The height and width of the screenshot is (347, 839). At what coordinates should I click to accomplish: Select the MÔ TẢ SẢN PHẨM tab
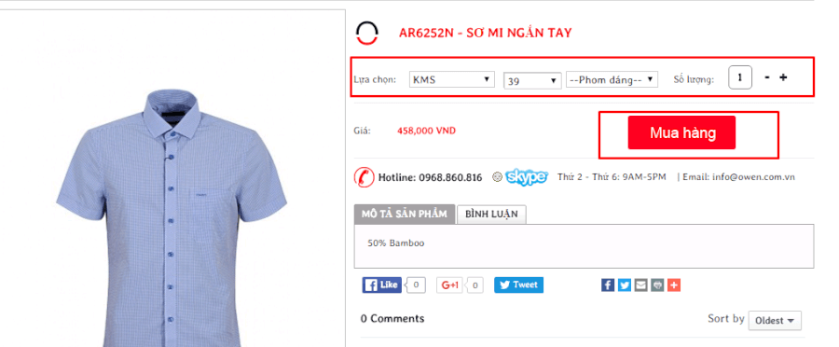pyautogui.click(x=405, y=214)
